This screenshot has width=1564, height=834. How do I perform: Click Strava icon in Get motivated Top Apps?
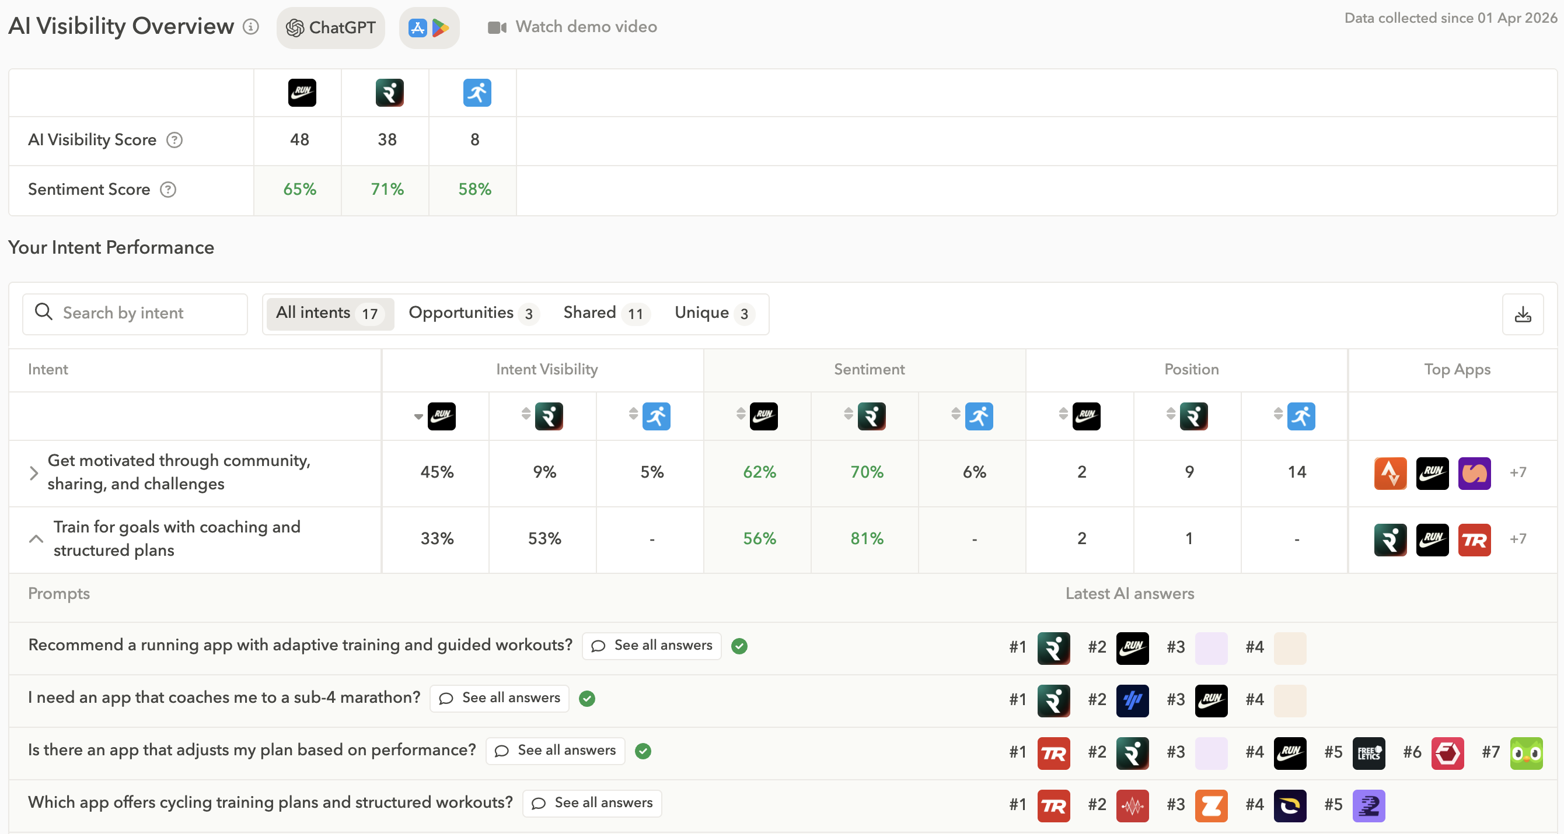[x=1390, y=473]
